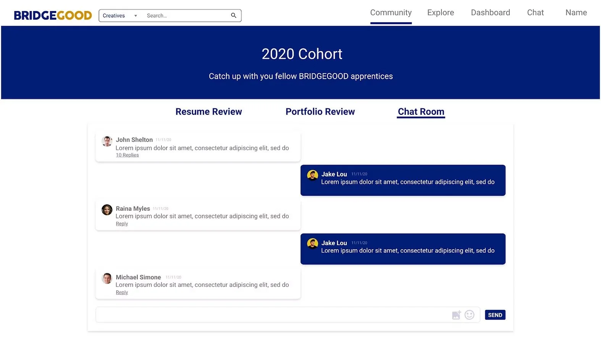Click the 2020 Cohort heading
The height and width of the screenshot is (342, 601).
(x=302, y=54)
